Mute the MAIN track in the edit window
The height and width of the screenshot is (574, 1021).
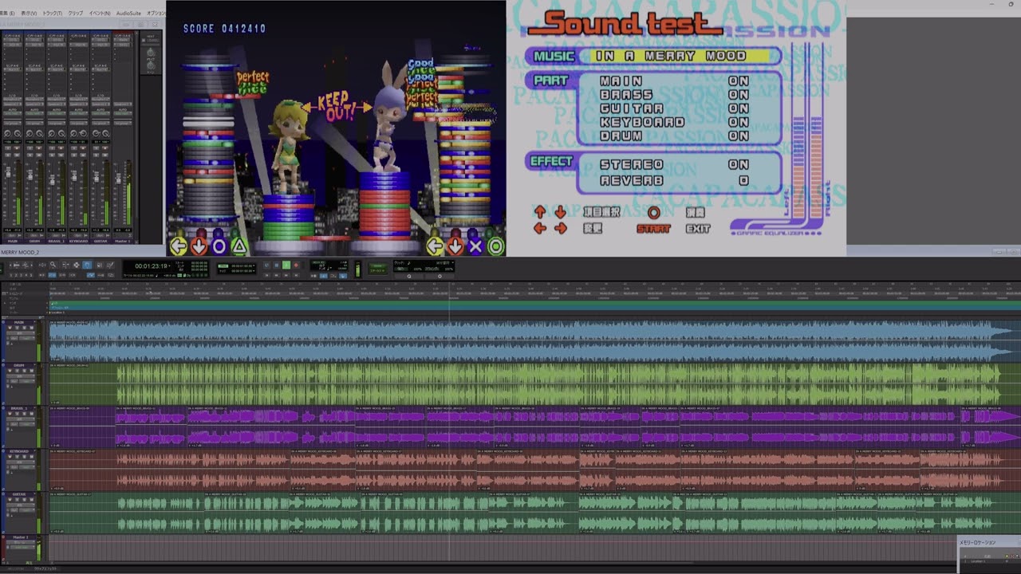(x=32, y=328)
